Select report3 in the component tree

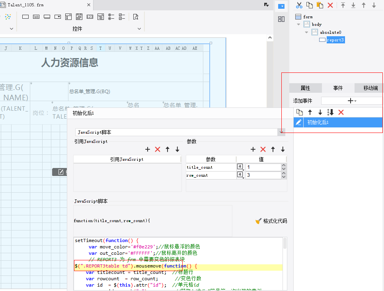click(335, 40)
